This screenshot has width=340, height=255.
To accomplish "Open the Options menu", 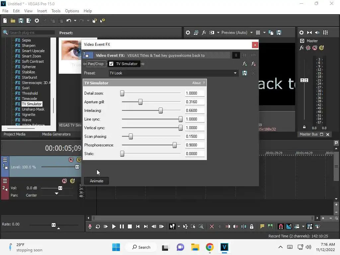I will pos(72,11).
